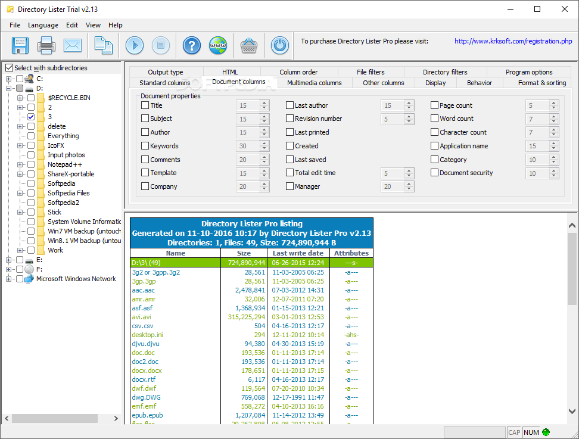Screen dimensions: 579x439
Task: Open the website globe icon
Action: [218, 45]
